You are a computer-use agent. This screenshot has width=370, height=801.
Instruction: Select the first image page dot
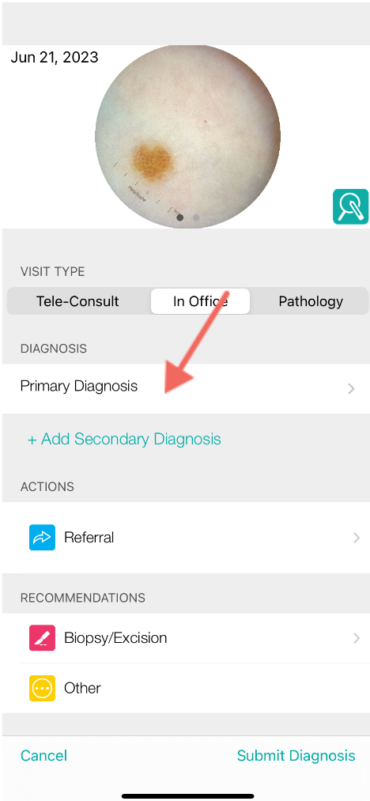click(x=180, y=217)
